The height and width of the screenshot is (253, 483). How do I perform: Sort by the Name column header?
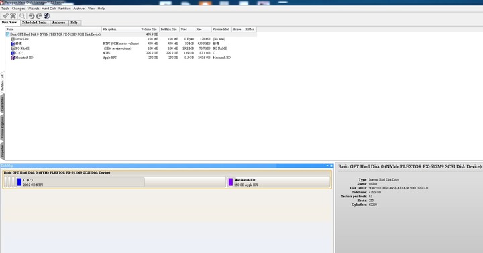(54, 30)
